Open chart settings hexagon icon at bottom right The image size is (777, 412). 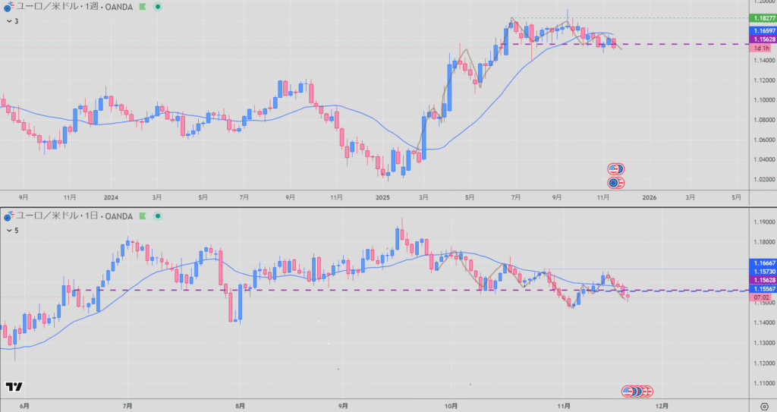click(x=763, y=406)
